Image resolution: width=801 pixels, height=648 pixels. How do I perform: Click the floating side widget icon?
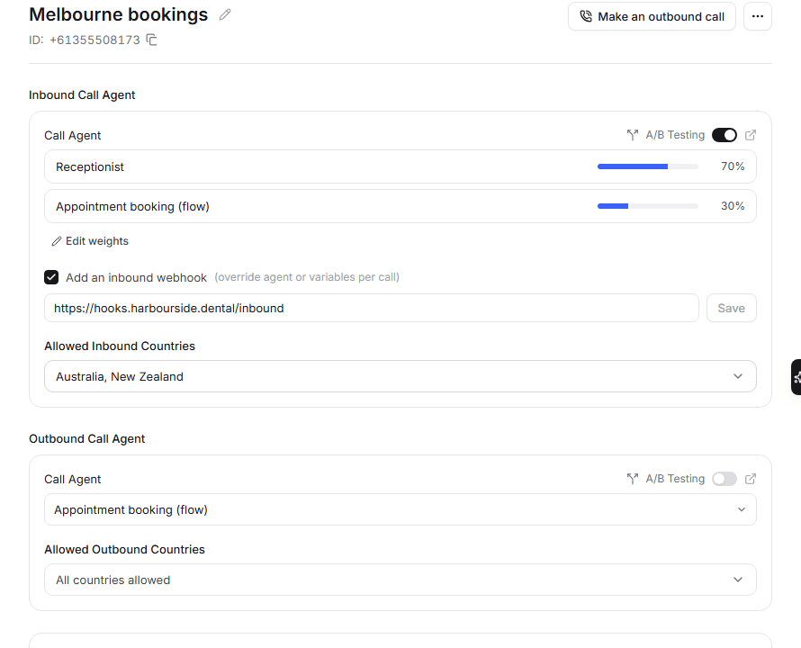[796, 377]
